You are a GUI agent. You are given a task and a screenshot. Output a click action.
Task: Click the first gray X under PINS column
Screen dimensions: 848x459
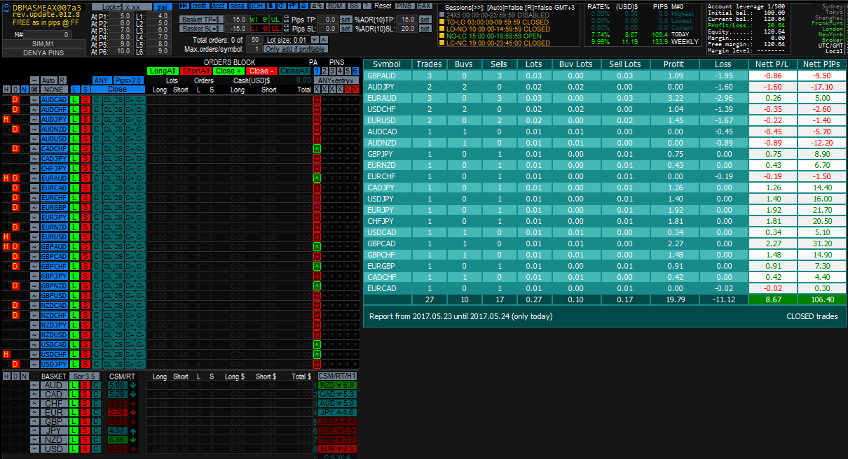pos(317,90)
